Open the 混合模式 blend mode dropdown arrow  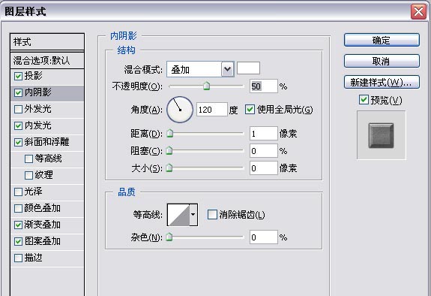228,69
